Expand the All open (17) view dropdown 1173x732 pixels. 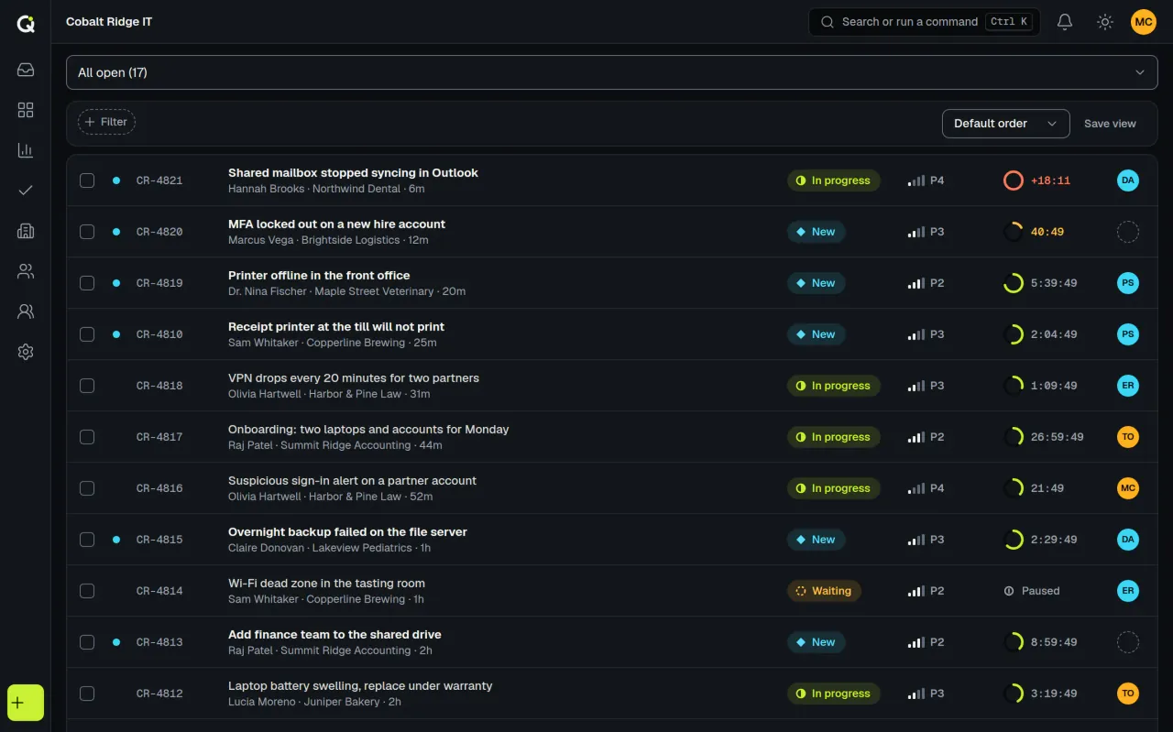612,72
